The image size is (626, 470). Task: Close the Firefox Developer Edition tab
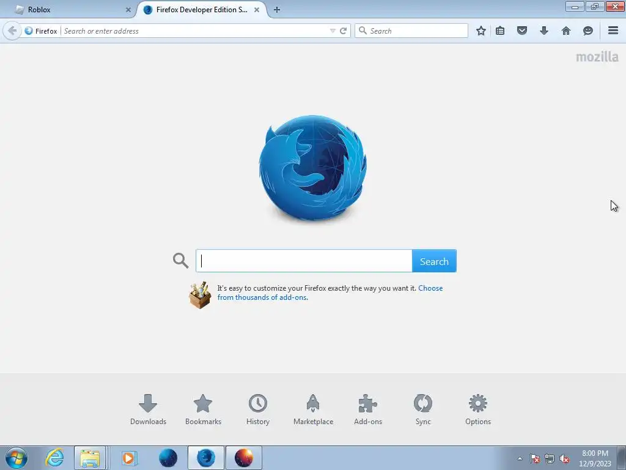257,10
